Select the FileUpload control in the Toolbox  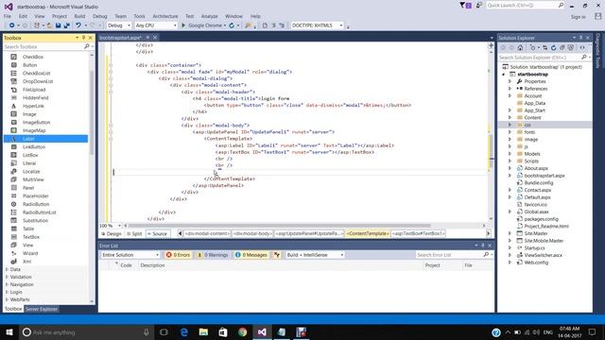34,90
